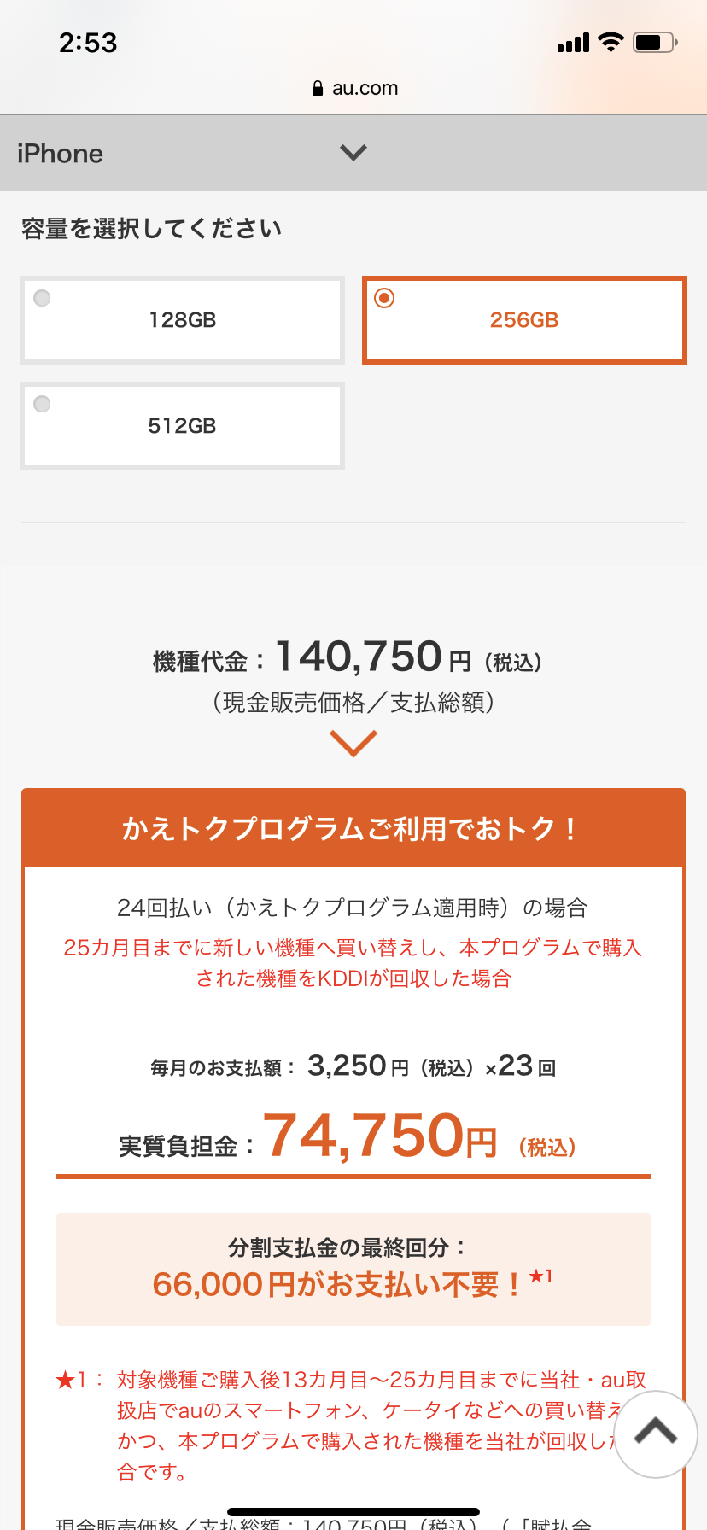This screenshot has height=1530, width=707.
Task: Click the 512GB capacity label text
Action: [x=182, y=426]
